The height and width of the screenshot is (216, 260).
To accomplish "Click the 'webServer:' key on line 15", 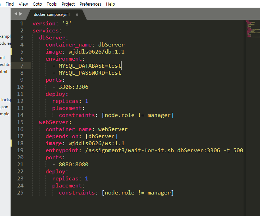I will click(55, 122).
